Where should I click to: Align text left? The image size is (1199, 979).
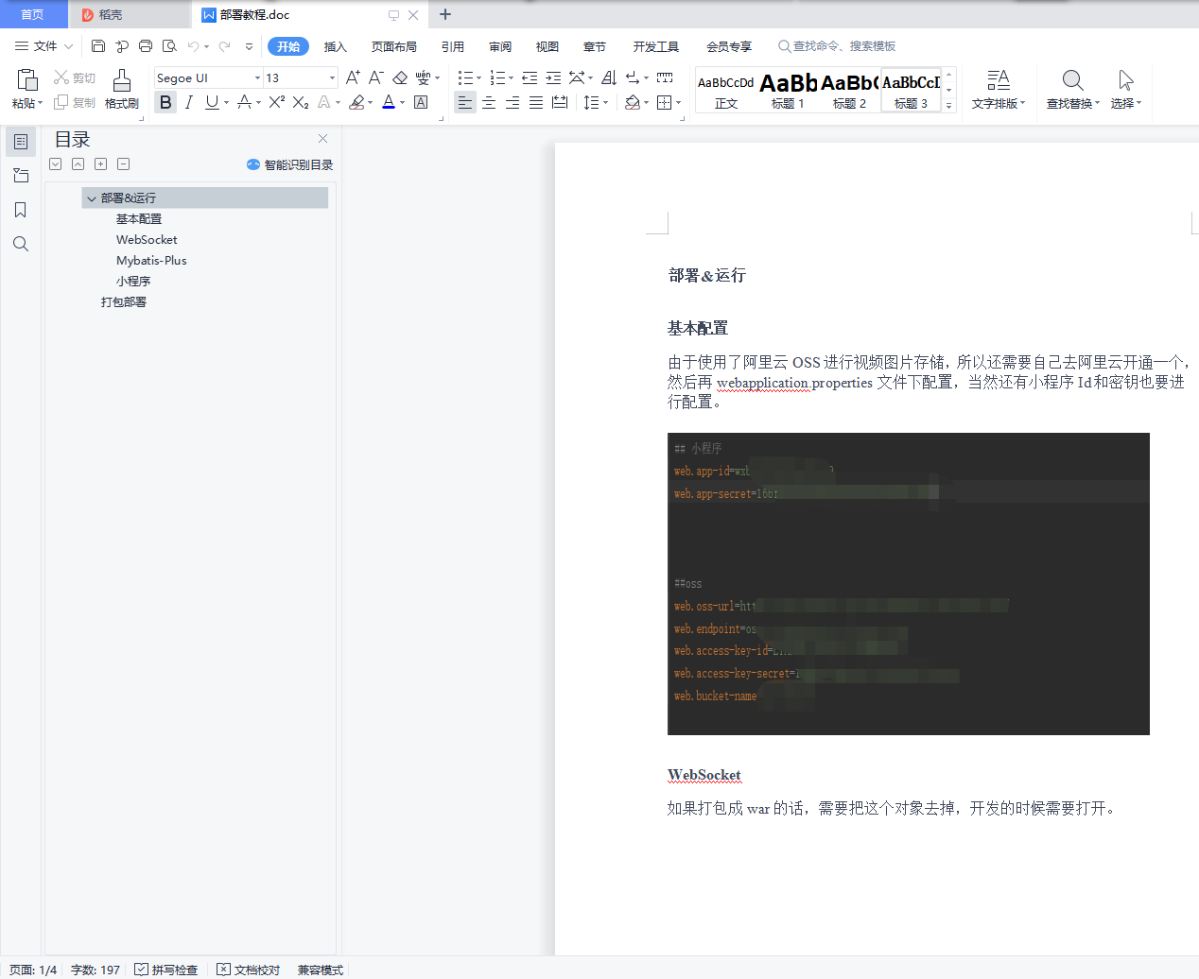click(465, 102)
